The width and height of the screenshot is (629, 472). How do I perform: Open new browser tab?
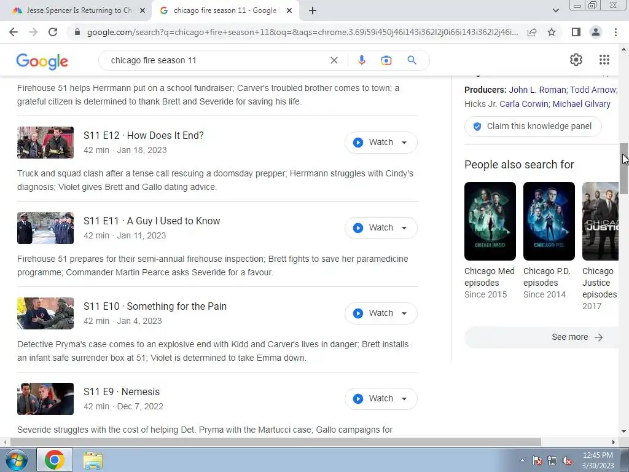coord(313,10)
